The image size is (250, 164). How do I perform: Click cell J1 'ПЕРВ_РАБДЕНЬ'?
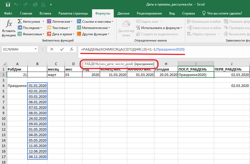232,69
